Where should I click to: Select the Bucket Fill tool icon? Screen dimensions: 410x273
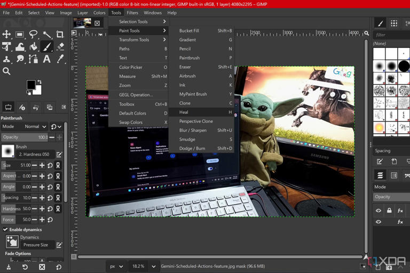click(x=33, y=47)
